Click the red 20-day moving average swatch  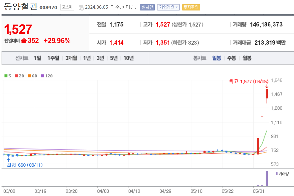(17, 76)
